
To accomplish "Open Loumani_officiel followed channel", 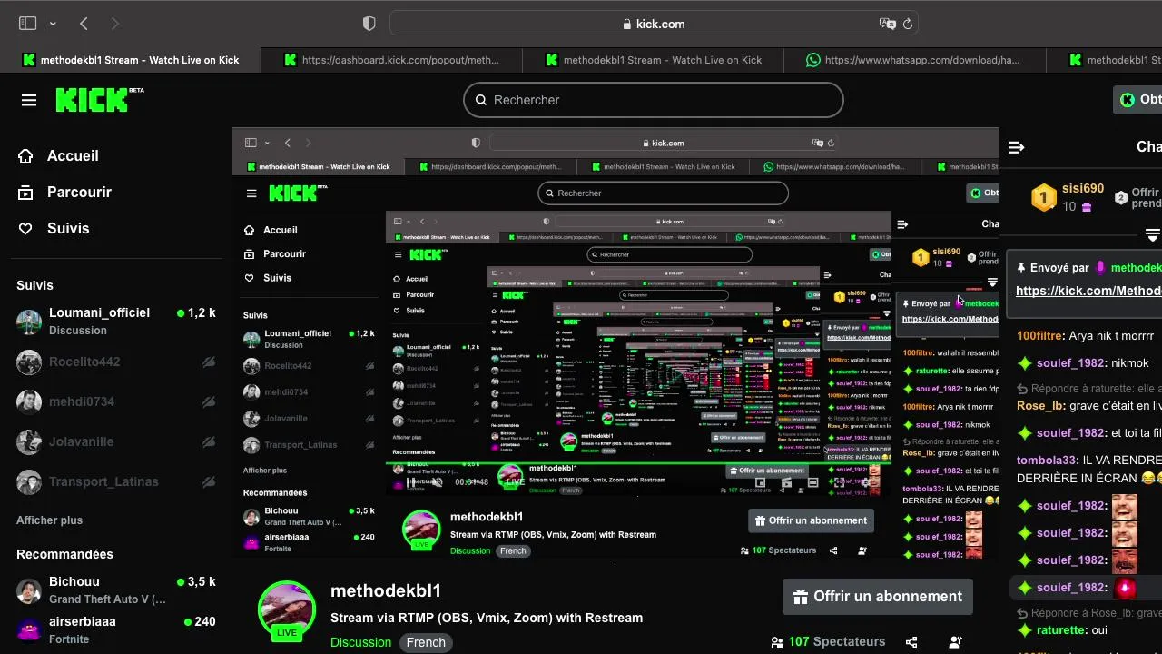I will [x=116, y=321].
